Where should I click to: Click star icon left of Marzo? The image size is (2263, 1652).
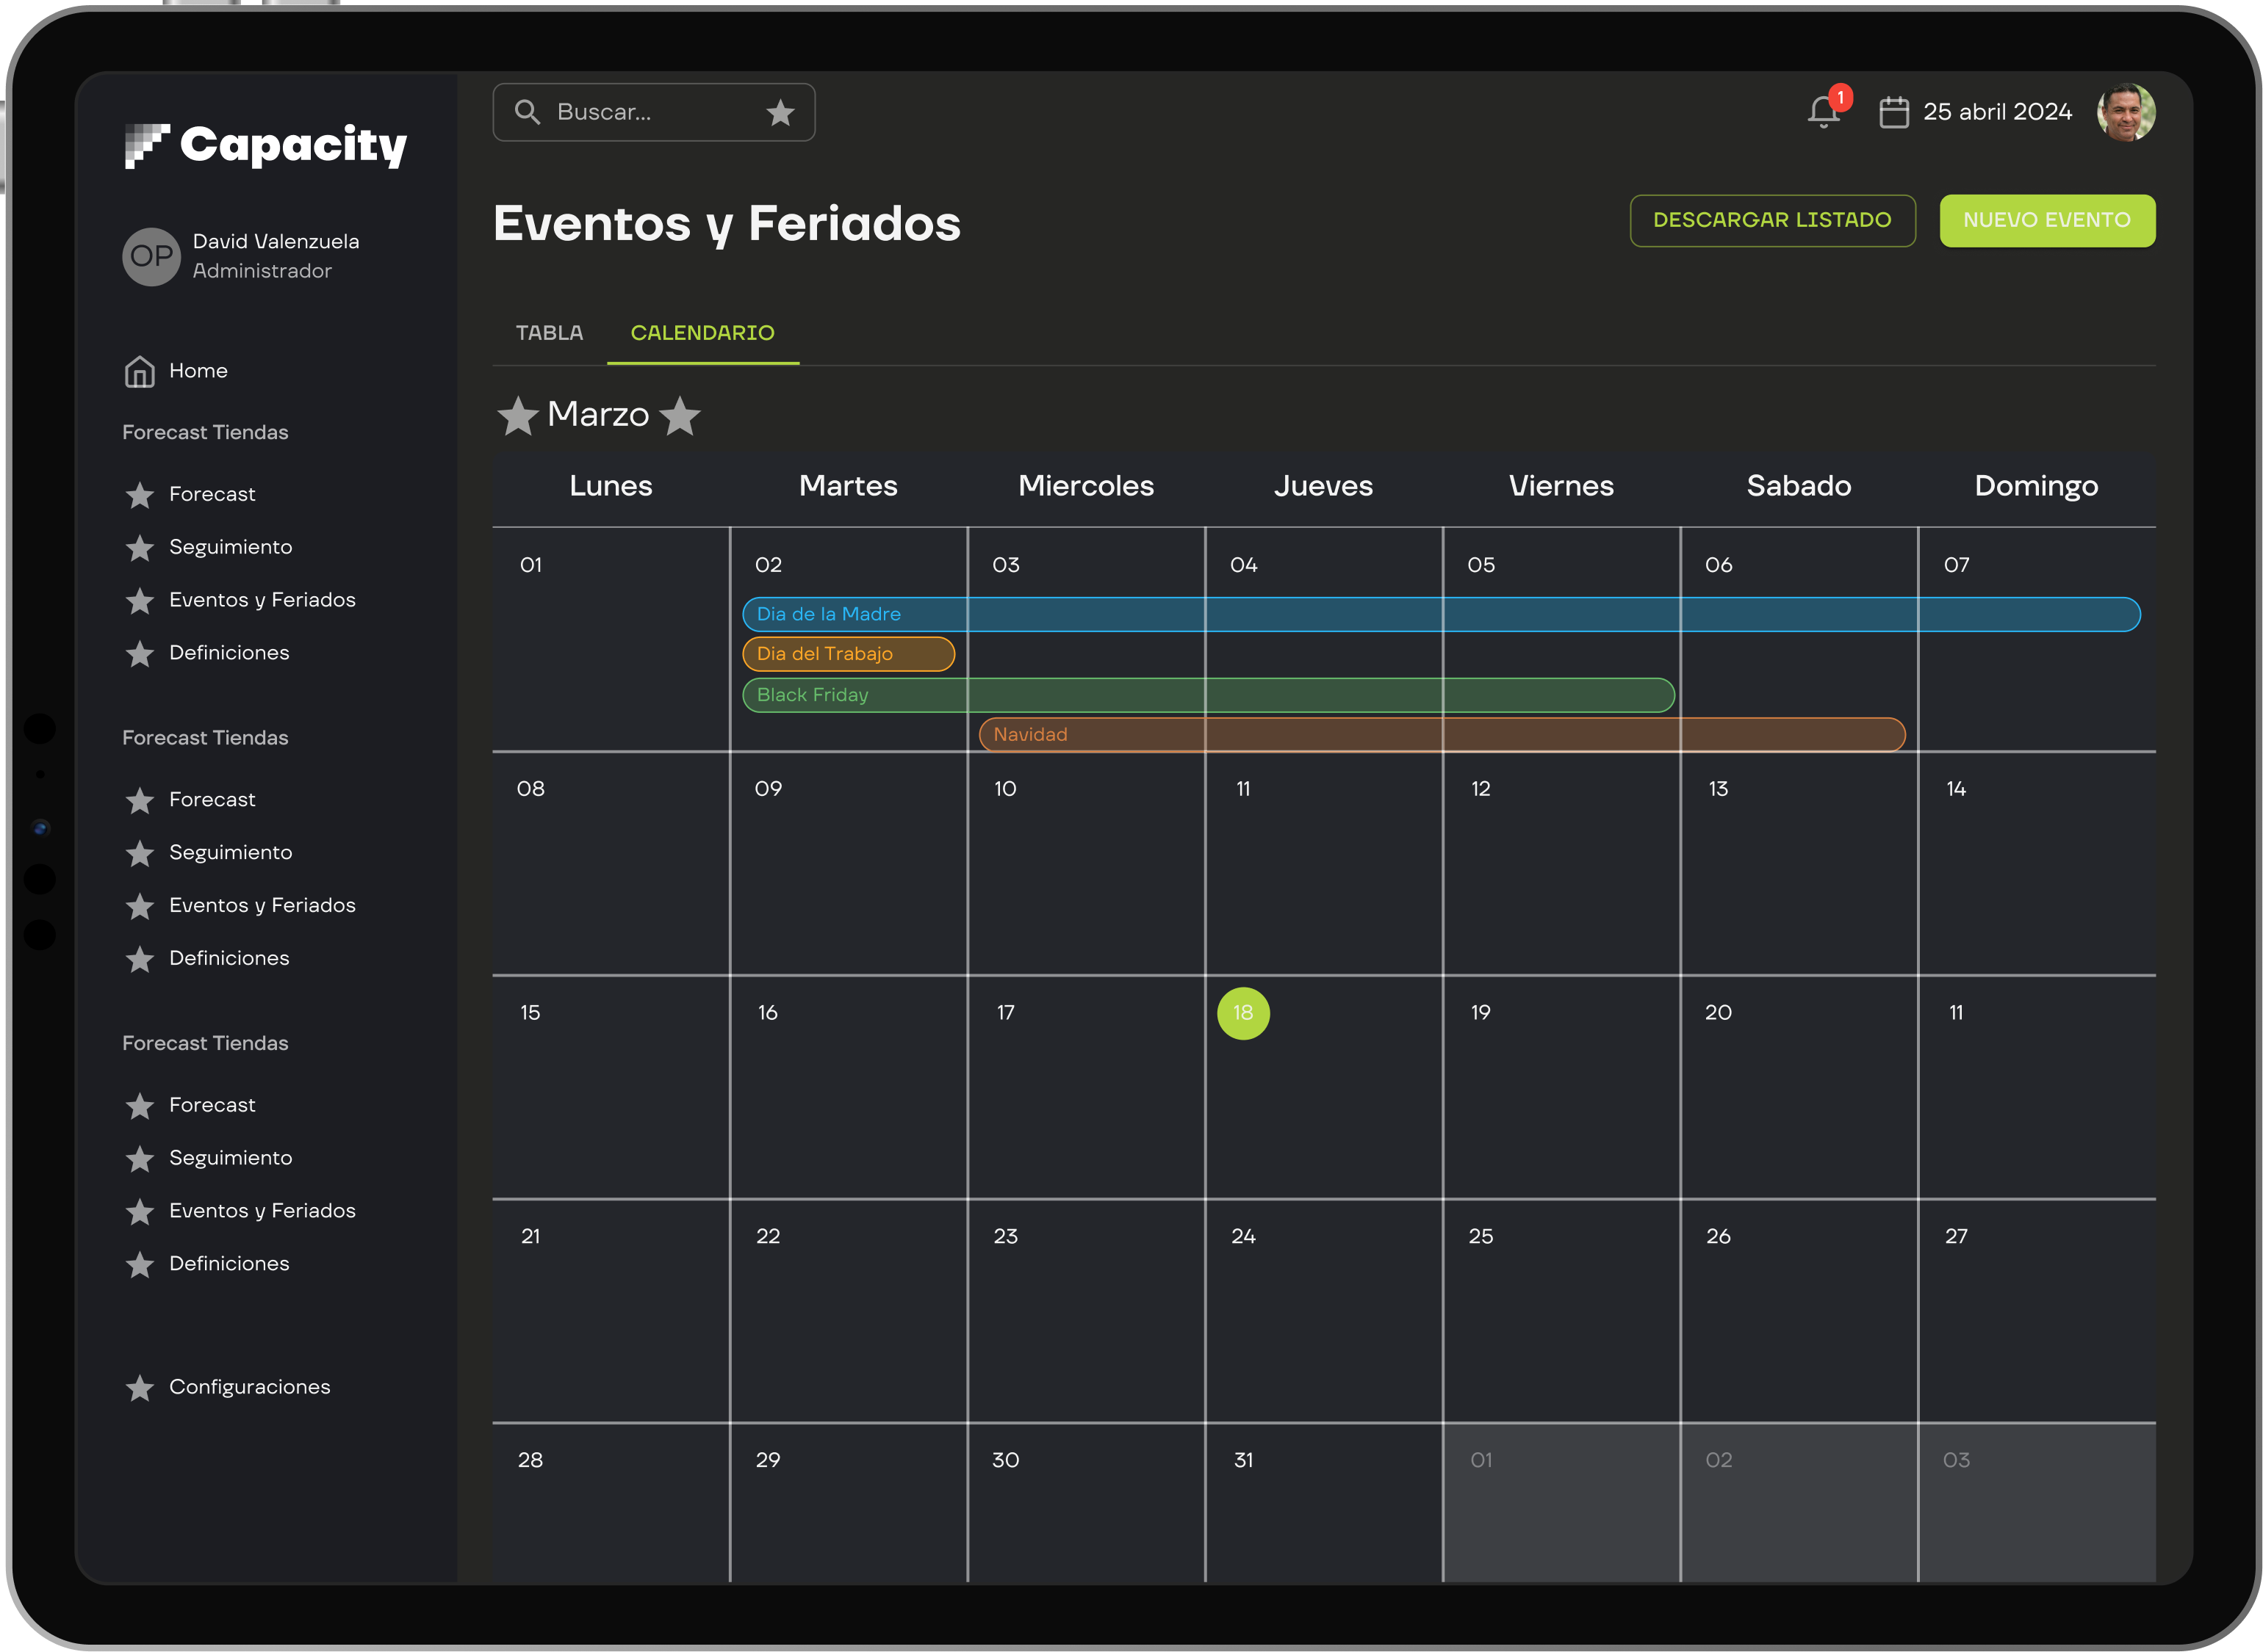coord(518,415)
